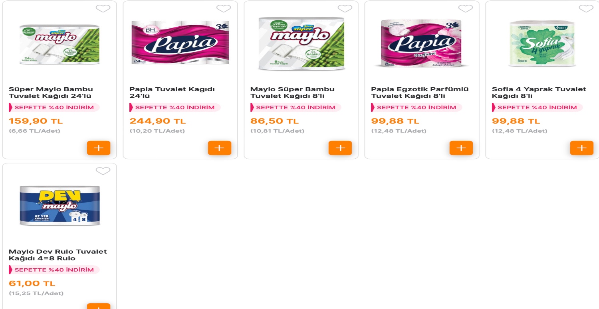Open Papia Egzotik Parfümlü Tuvalet Kağıdı title
Viewport: 599px width, 309px height.
pyautogui.click(x=420, y=93)
